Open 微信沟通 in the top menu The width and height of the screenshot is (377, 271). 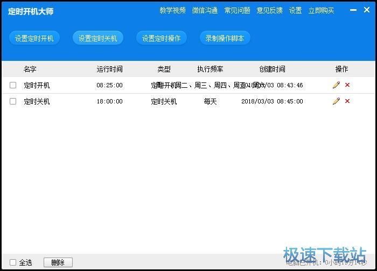point(205,10)
